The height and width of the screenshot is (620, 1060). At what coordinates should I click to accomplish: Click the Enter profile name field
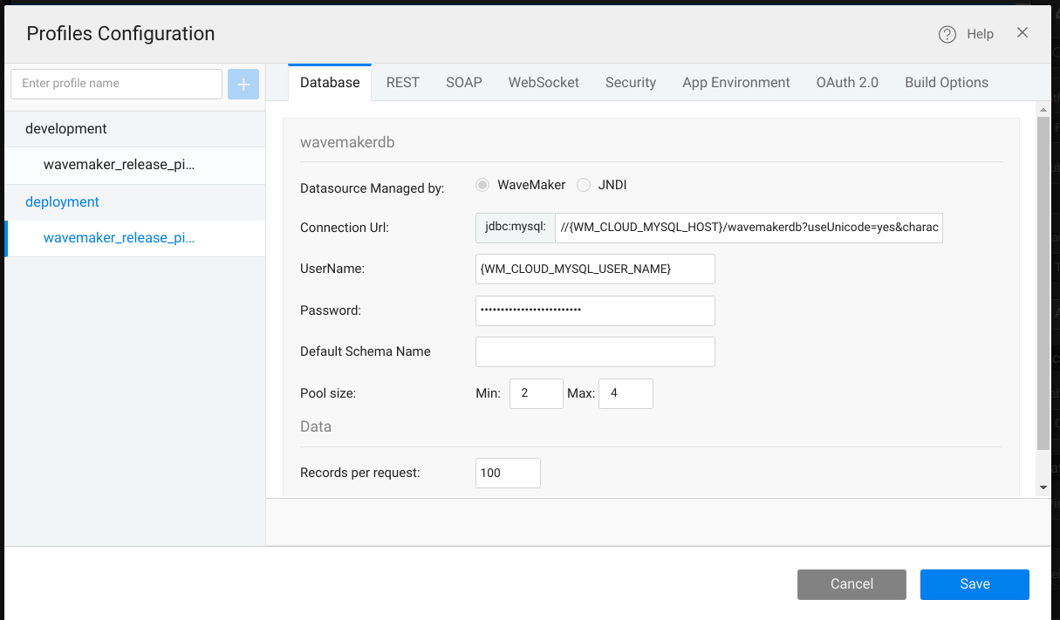116,84
